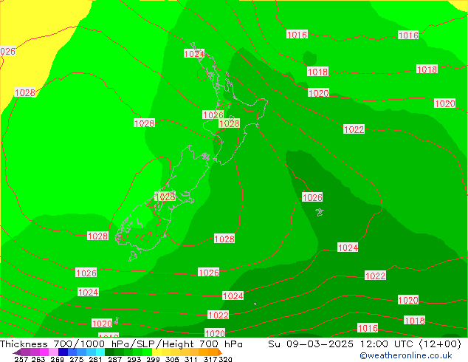
Task: Click the legend value 317
Action: [x=210, y=359]
